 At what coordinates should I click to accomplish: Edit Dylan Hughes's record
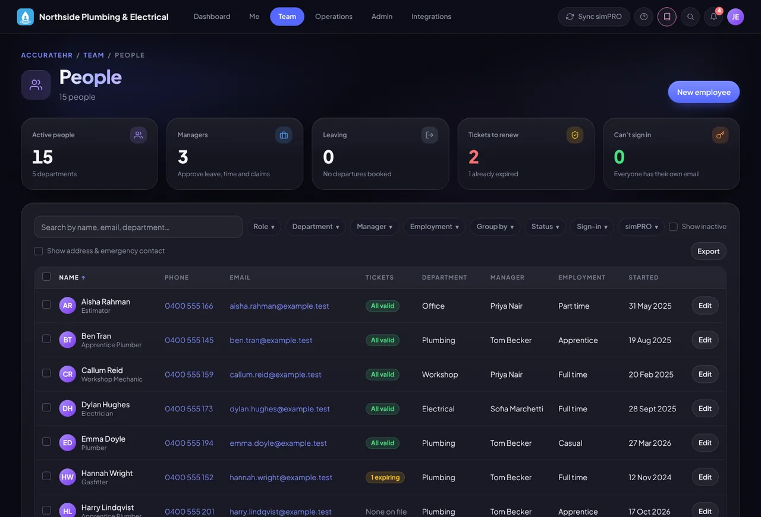(x=705, y=408)
